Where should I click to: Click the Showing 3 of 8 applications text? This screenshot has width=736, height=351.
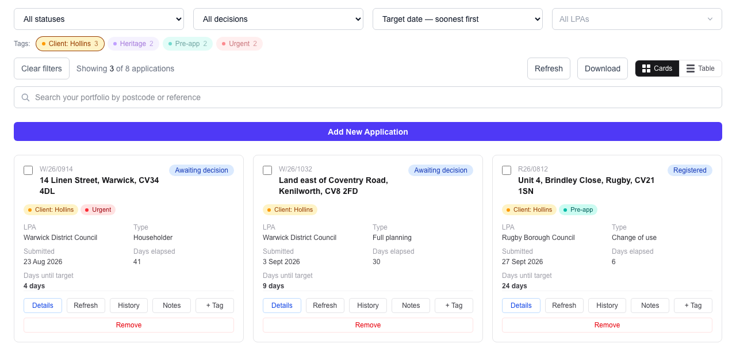(x=125, y=68)
